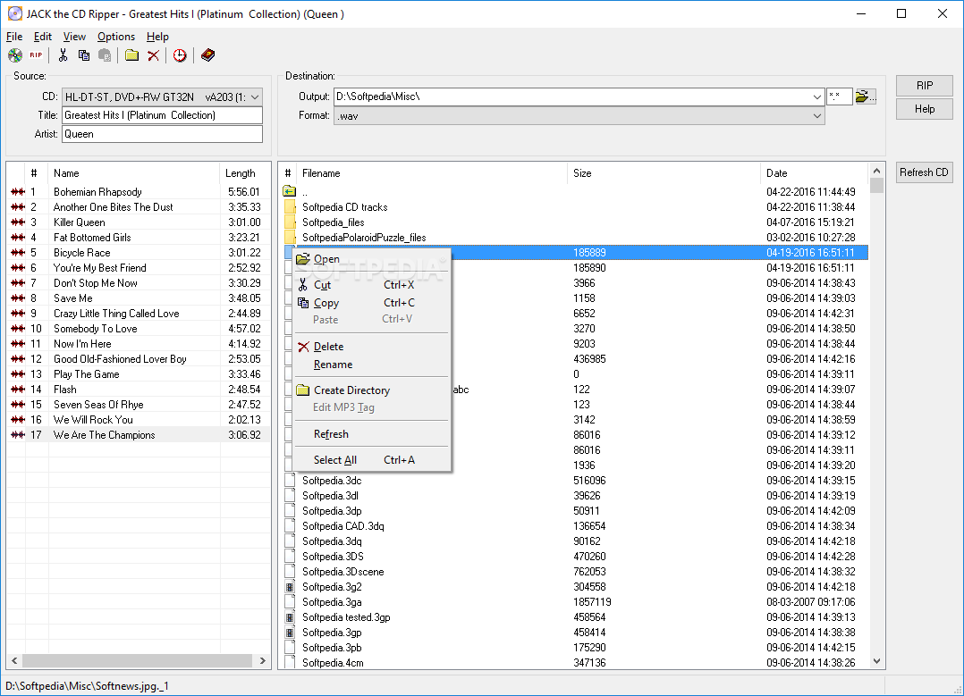Viewport: 964px width, 696px height.
Task: Click the help book toolbar icon
Action: coord(207,55)
